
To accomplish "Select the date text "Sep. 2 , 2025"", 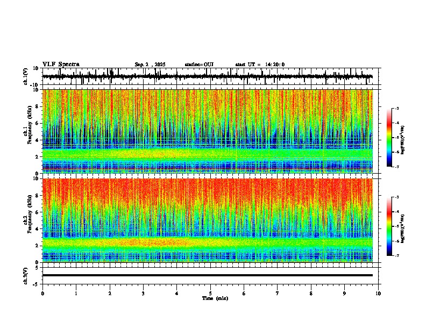I will click(x=150, y=65).
